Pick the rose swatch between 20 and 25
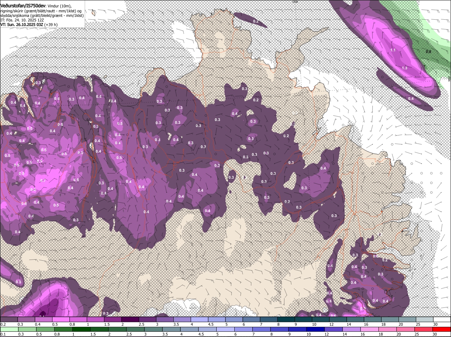This screenshot has height=337, width=451. tap(406, 329)
